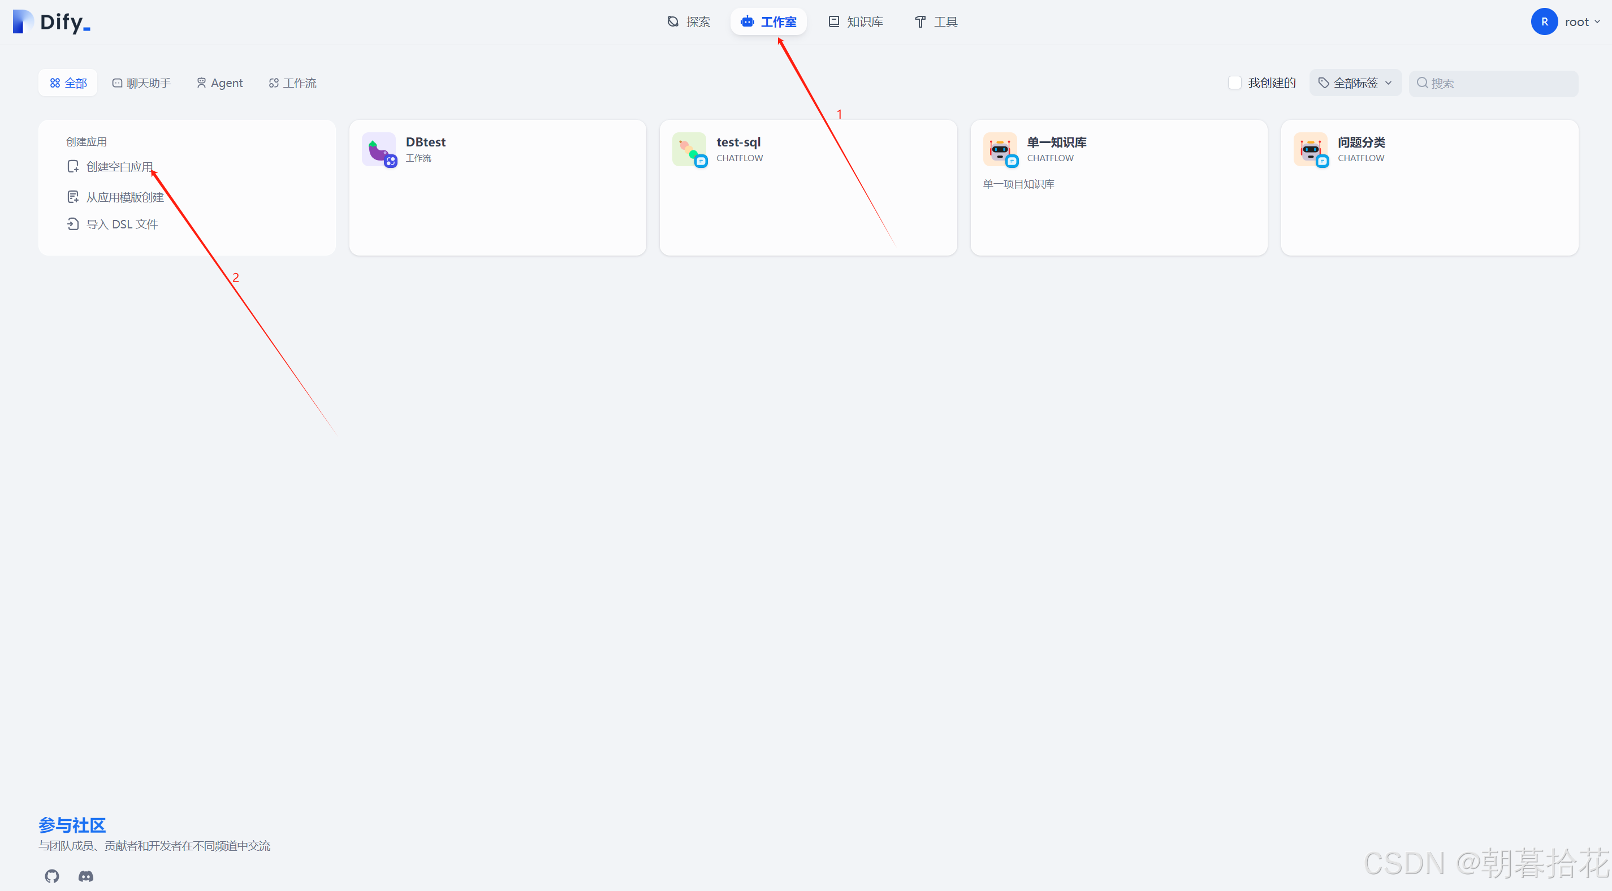Click the test-sql app icon

[689, 149]
